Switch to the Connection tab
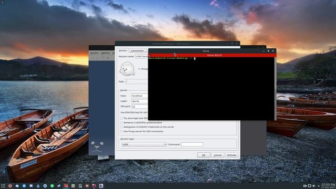The width and height of the screenshot is (336, 189). point(138,51)
